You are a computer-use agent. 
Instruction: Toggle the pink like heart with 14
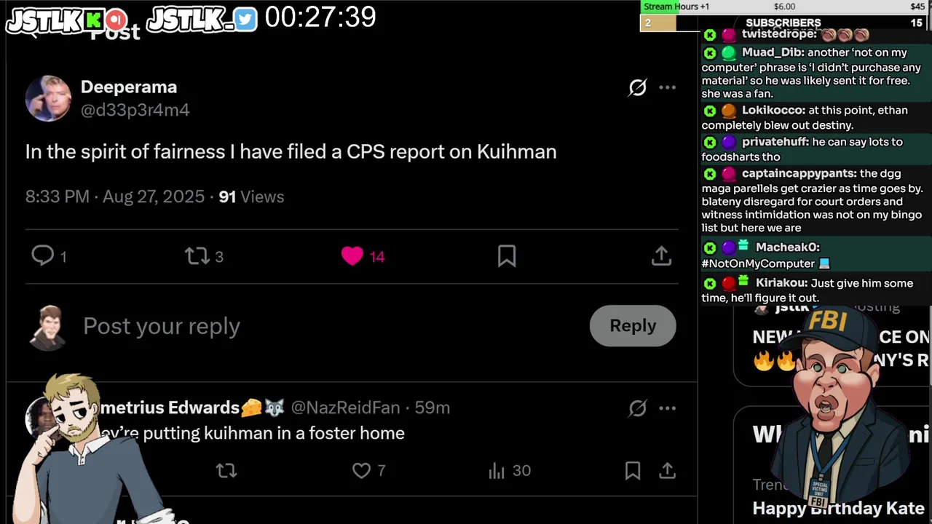click(352, 255)
